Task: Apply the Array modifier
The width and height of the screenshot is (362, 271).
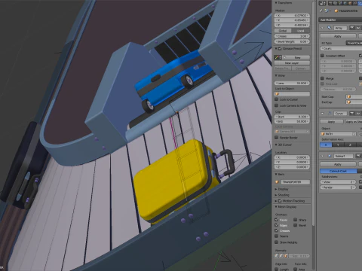Action: 338,36
